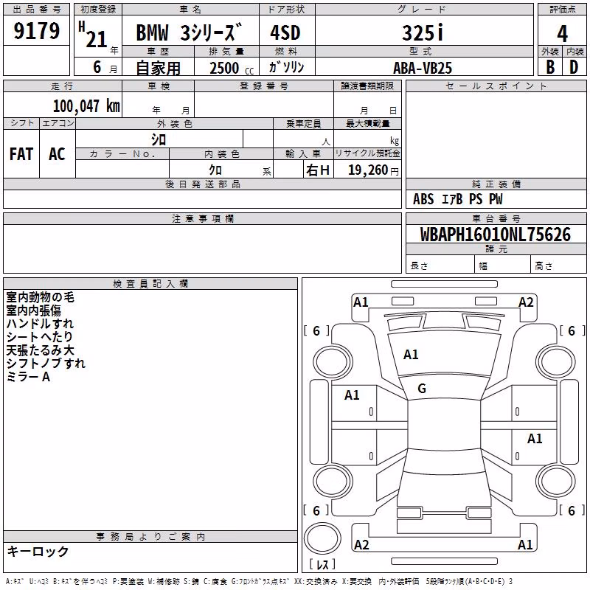
Task: Select the A1 mark on the hood
Action: pyautogui.click(x=411, y=355)
